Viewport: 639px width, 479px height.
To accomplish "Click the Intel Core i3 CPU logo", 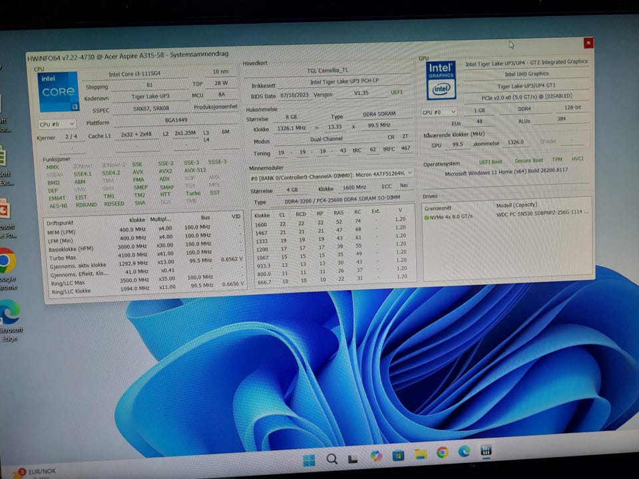I will pyautogui.click(x=58, y=92).
